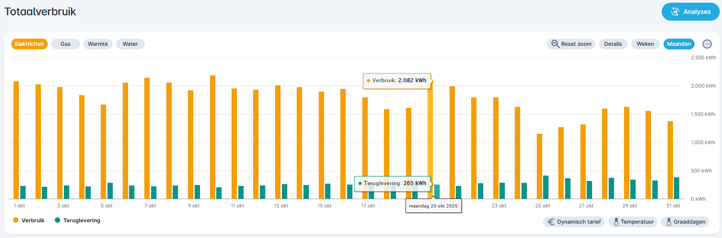Click the Reset zoom magnifier icon
Image resolution: width=722 pixels, height=238 pixels.
pyautogui.click(x=555, y=44)
